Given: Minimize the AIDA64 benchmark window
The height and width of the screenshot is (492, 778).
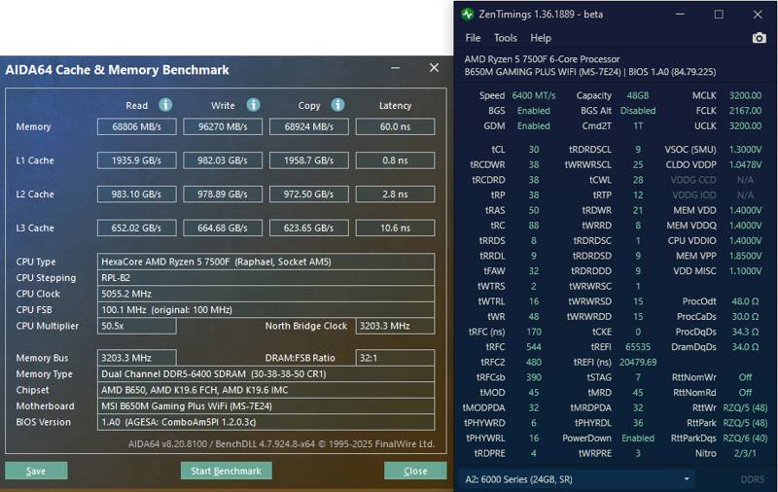Looking at the screenshot, I should click(x=395, y=68).
